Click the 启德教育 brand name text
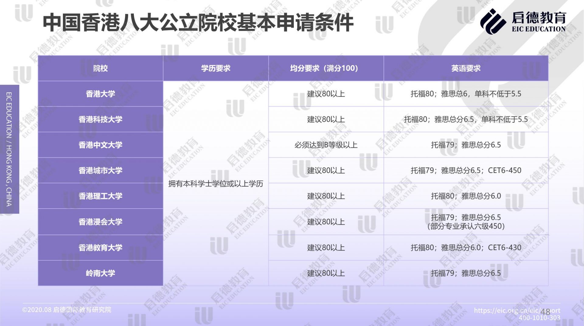The width and height of the screenshot is (584, 326). [x=539, y=17]
